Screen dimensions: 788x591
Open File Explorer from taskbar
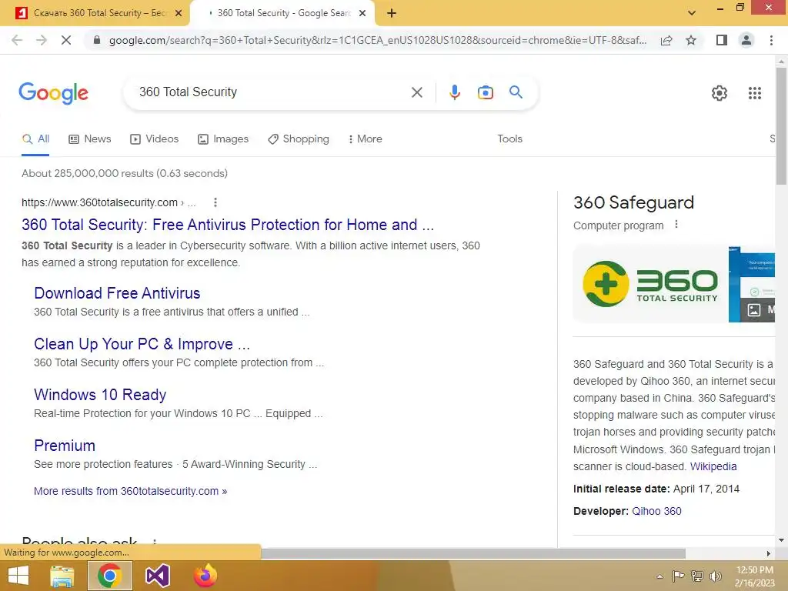coord(62,576)
